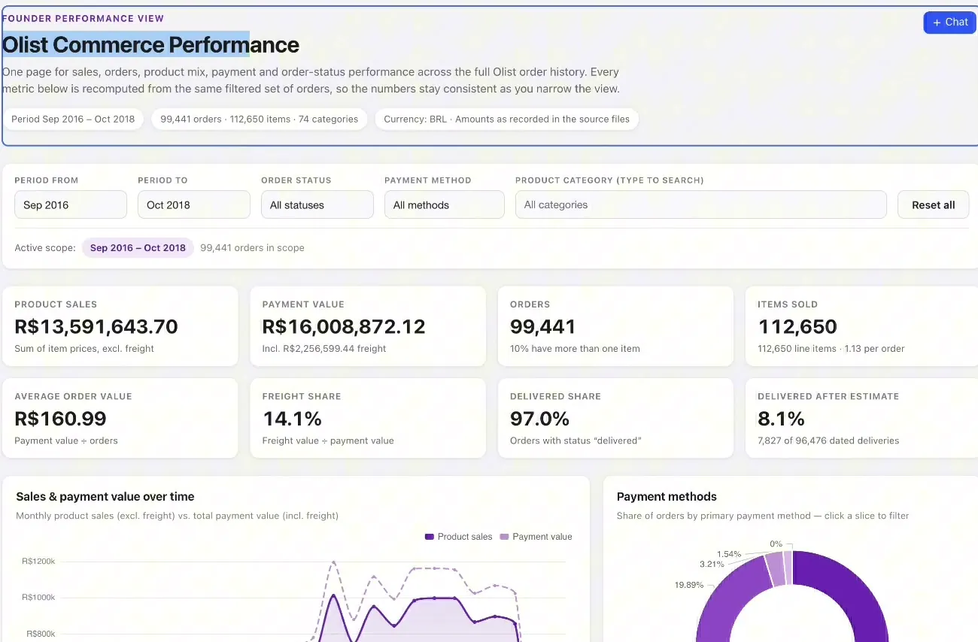This screenshot has width=978, height=642.
Task: Click the 0% donut label
Action: click(776, 544)
